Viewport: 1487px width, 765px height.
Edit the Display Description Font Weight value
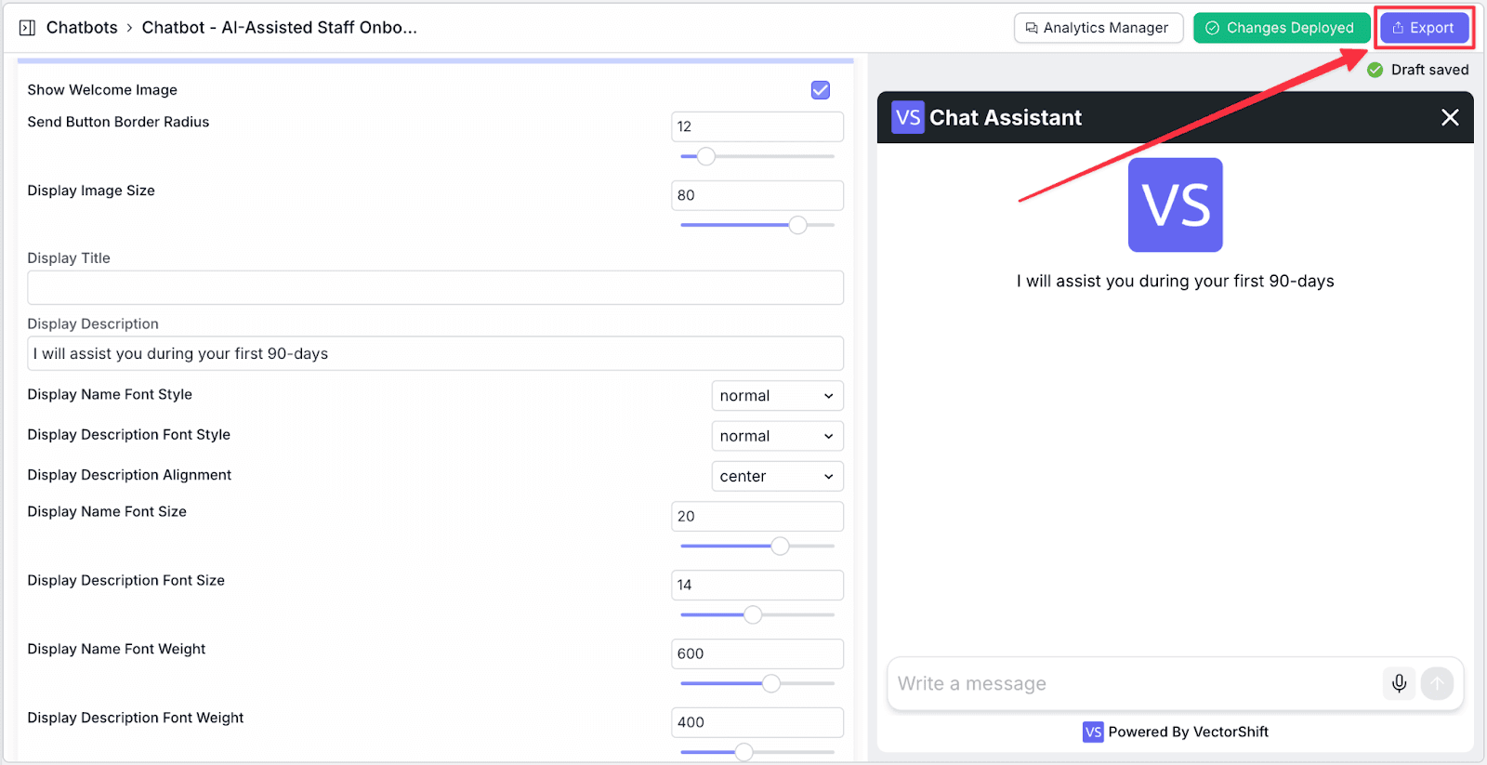click(x=757, y=722)
